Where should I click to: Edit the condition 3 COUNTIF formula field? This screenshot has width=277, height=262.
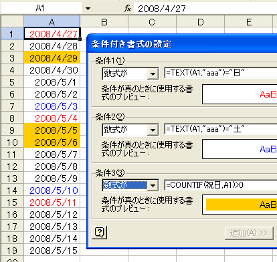221,185
